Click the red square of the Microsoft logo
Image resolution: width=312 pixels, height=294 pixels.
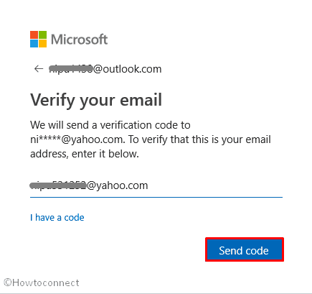click(x=34, y=35)
